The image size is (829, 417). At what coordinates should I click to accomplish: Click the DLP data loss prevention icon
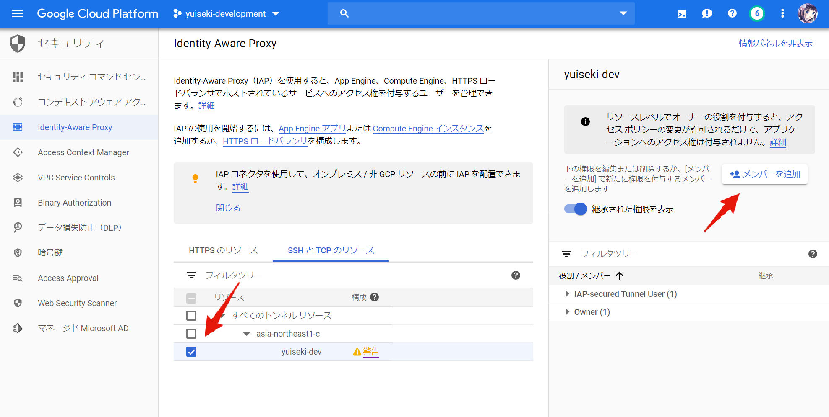18,227
